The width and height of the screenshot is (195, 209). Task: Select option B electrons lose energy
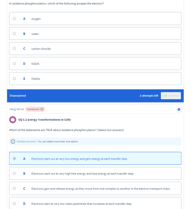click(x=14, y=173)
